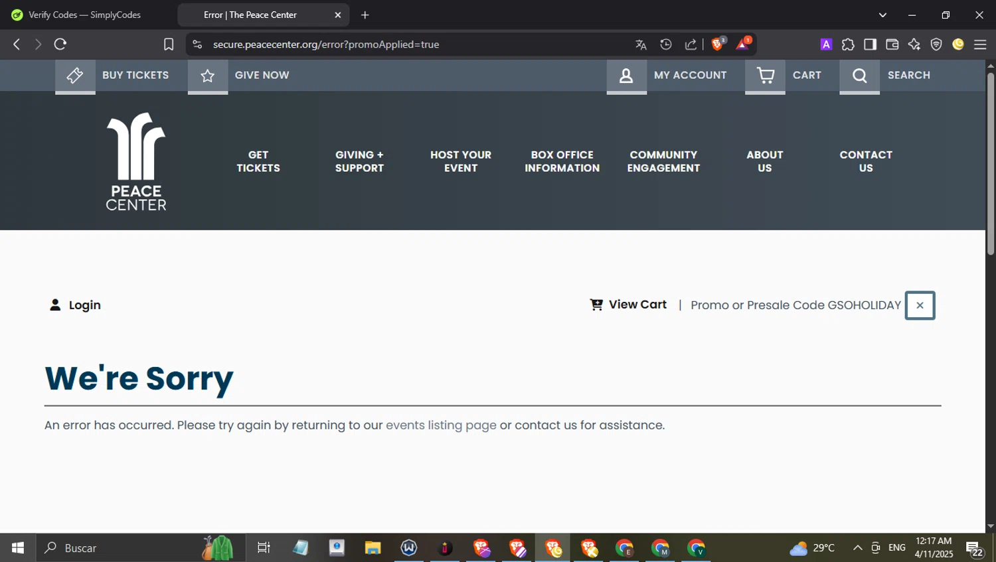Open the Community Engagement menu
Screen dimensions: 996x562
(x=663, y=161)
